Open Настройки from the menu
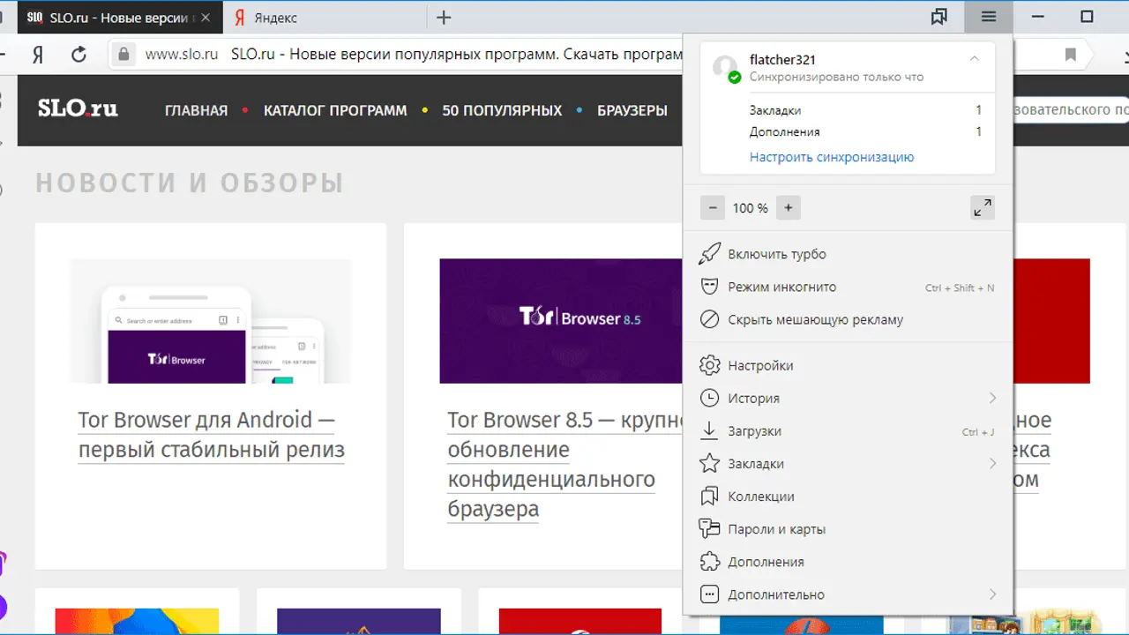The height and width of the screenshot is (635, 1129). (759, 365)
